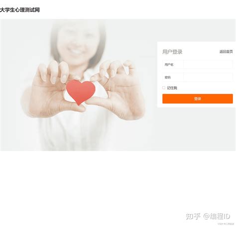Image resolution: width=236 pixels, height=226 pixels.
Task: Click the 密码 field label
Action: click(x=167, y=77)
